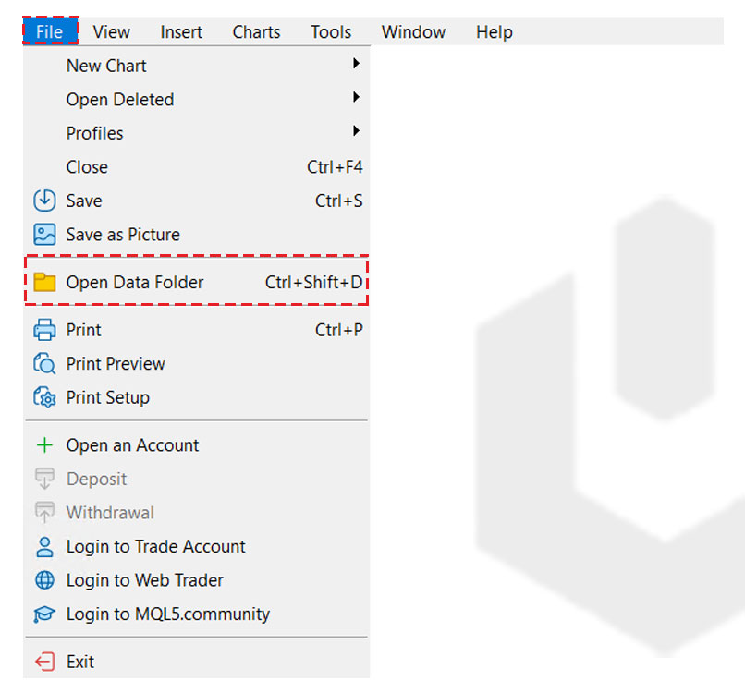Click the Print printer icon
Screen dimensions: 745x693
44,330
